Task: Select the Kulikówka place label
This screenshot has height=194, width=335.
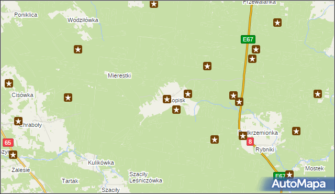Action: (101, 163)
